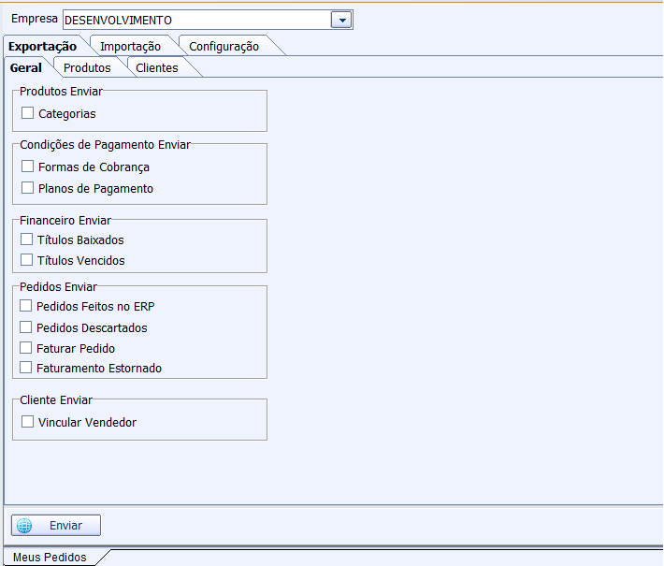664x566 pixels.
Task: Toggle Pedidos Descartados checkbox
Action: tap(26, 327)
